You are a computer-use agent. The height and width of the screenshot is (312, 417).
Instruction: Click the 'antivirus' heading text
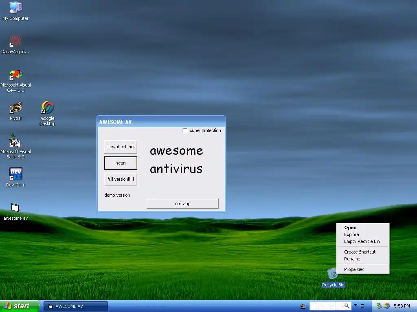[x=176, y=169]
